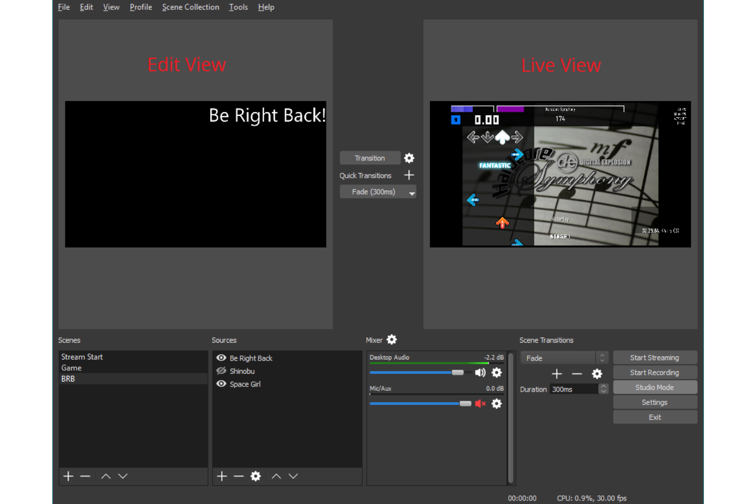This screenshot has height=504, width=756.
Task: Remove the selected source with minus icon
Action: [238, 476]
